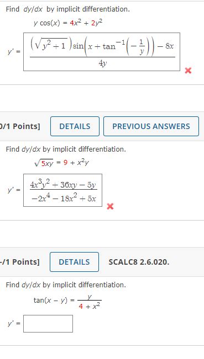The height and width of the screenshot is (359, 204).
Task: Click the -/1 Points score label
Action: coord(20,262)
